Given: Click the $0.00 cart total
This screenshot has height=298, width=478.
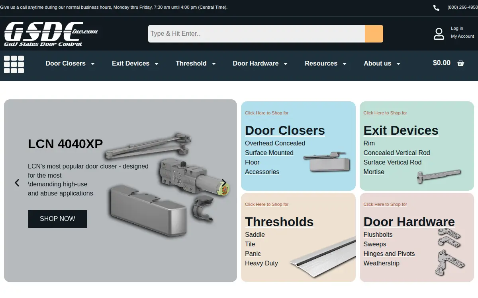Looking at the screenshot, I should tap(442, 63).
